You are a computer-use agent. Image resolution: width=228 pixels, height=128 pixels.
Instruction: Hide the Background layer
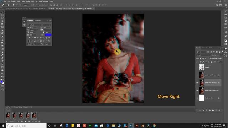tap(197, 98)
